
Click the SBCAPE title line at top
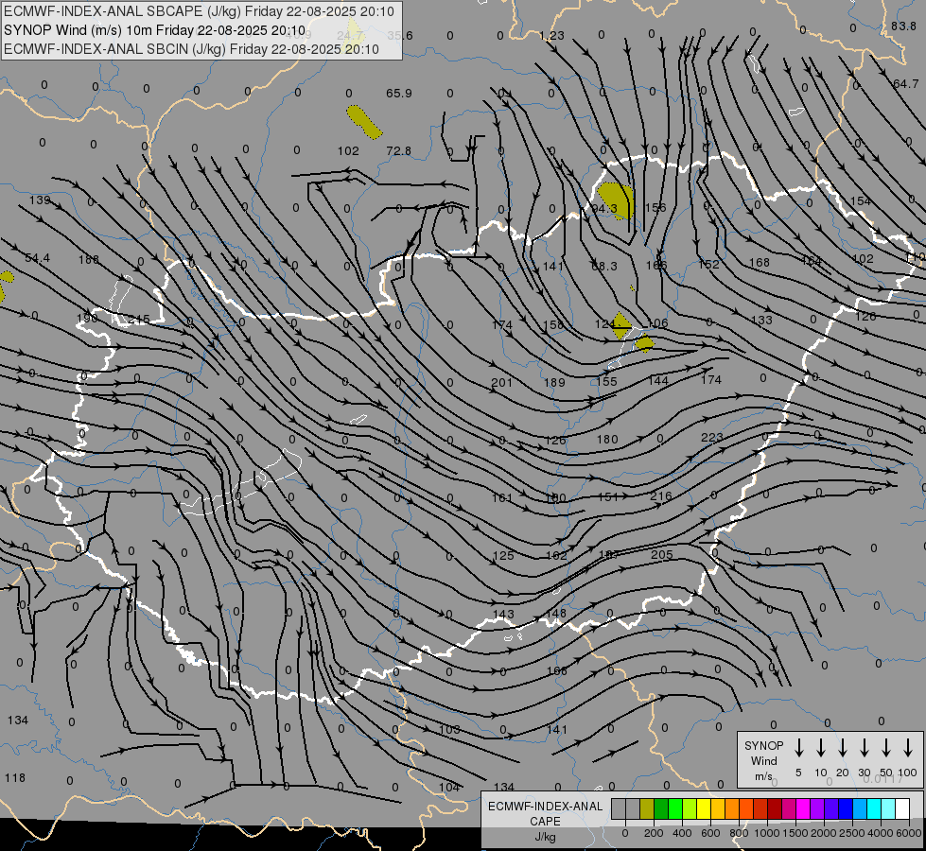click(x=199, y=11)
